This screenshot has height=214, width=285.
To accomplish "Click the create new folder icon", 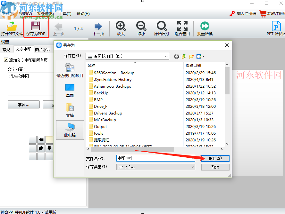I will (191, 56).
